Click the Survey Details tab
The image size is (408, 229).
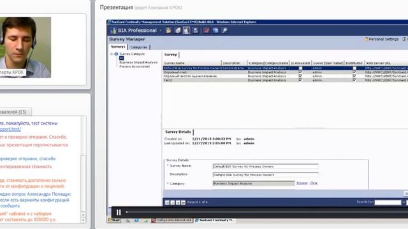click(x=178, y=132)
